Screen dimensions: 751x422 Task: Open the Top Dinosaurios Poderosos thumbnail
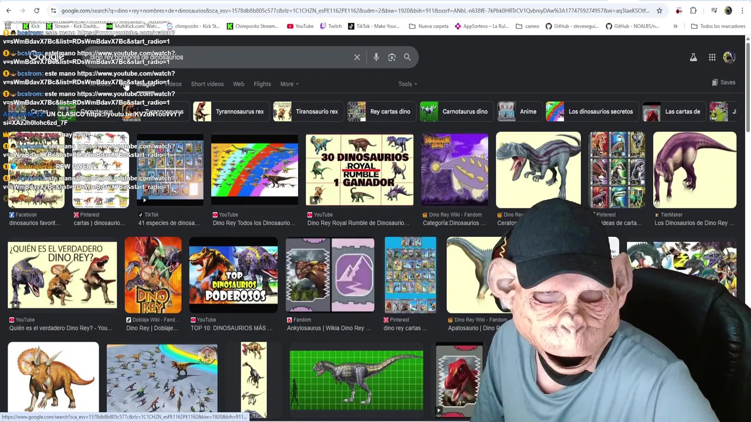[234, 274]
